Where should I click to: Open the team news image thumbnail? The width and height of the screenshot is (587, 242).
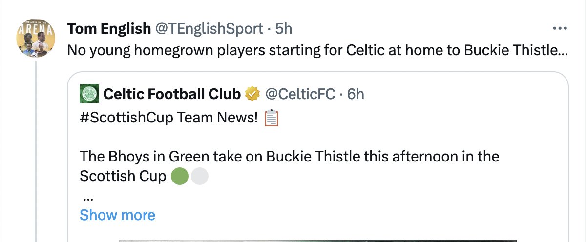(317, 241)
